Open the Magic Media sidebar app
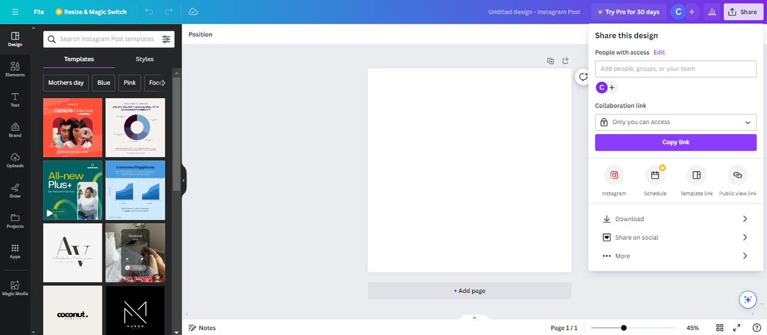Image resolution: width=767 pixels, height=335 pixels. point(15,288)
